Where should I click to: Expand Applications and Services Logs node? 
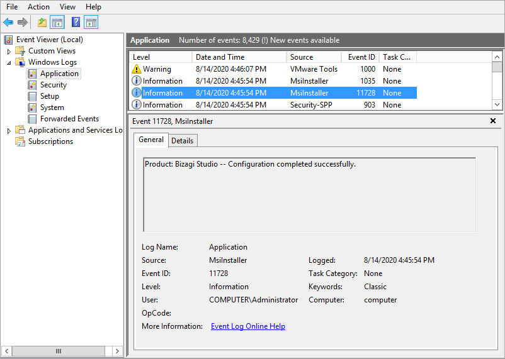pos(9,131)
